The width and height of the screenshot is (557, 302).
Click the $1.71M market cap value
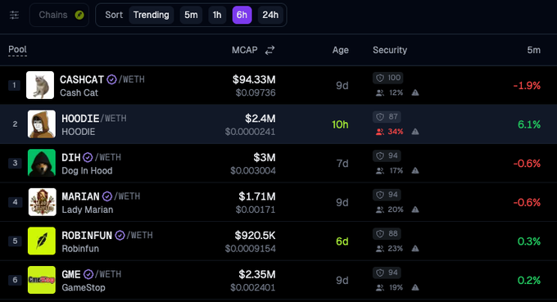click(257, 196)
